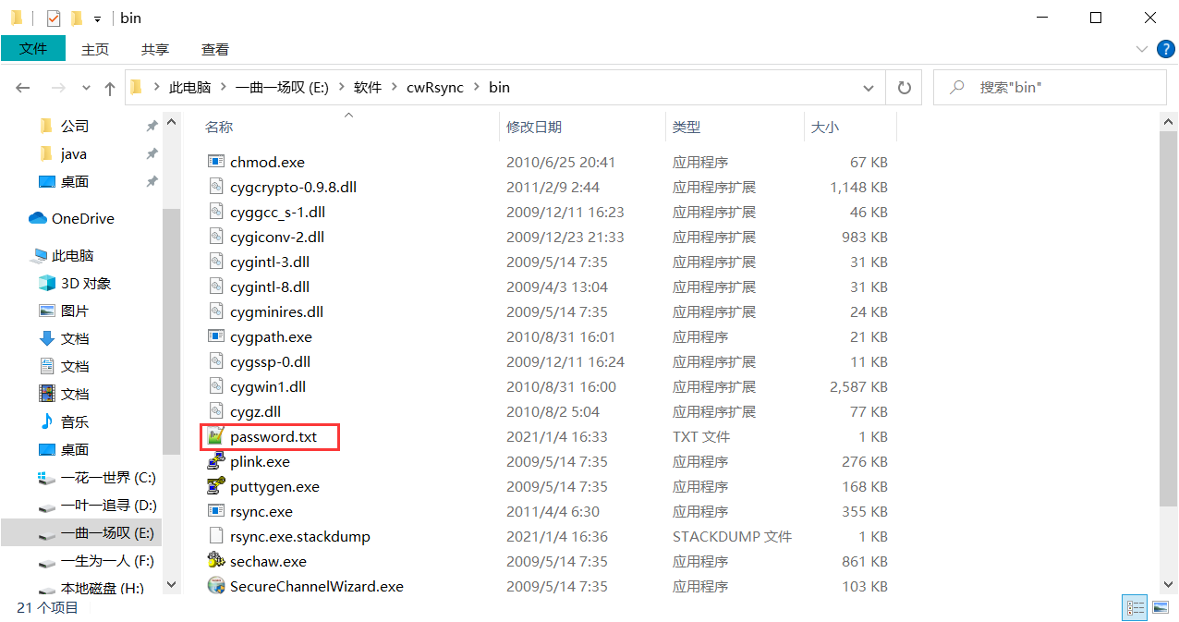Click the 搜索"bin" search box
Viewport: 1179px width, 622px height.
(x=1050, y=88)
